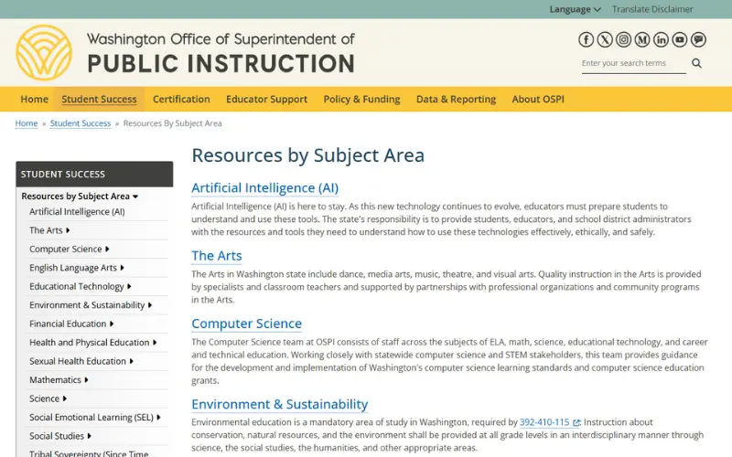Screen dimensions: 732x457
Task: Expand Financial Education sidebar arrow
Action: (112, 324)
